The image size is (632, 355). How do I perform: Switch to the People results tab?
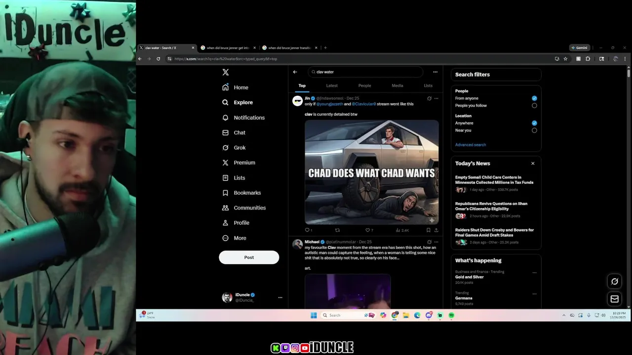tap(364, 86)
